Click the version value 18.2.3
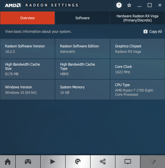 pos(10,52)
